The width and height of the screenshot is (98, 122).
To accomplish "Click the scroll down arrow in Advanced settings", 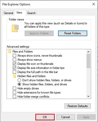I will (89, 96).
